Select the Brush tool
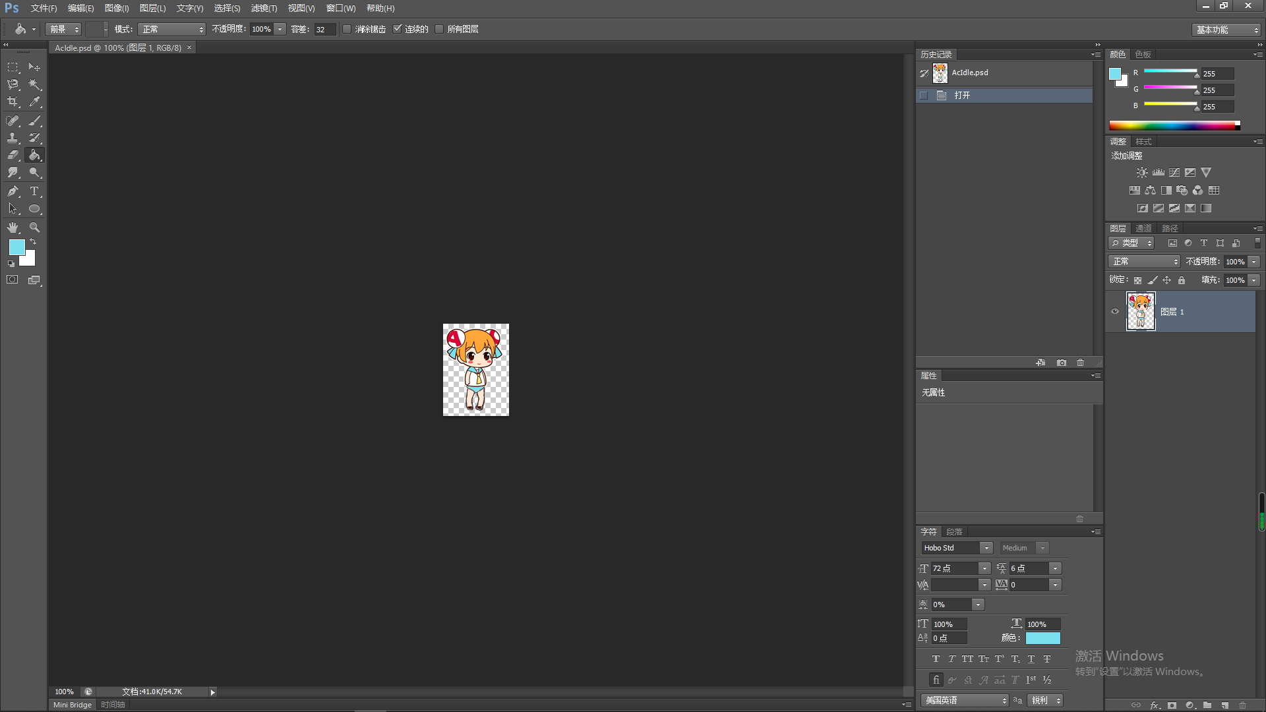Screen dimensions: 1266x712 [34, 121]
